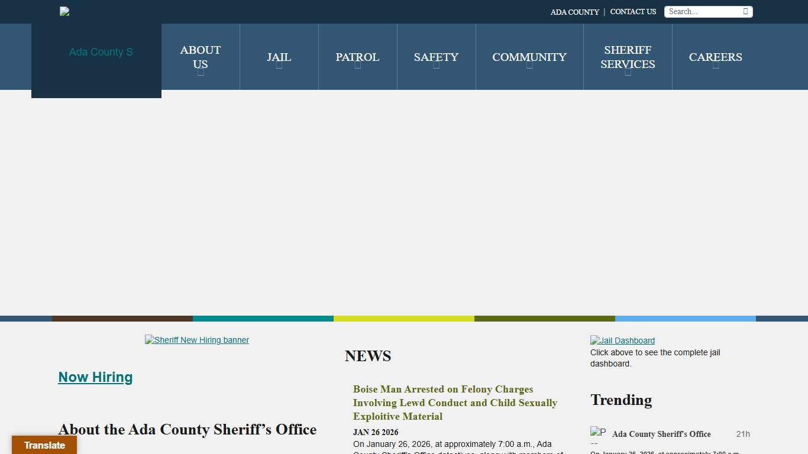The width and height of the screenshot is (808, 454).
Task: Open the Jail Dashboard image link
Action: click(622, 340)
